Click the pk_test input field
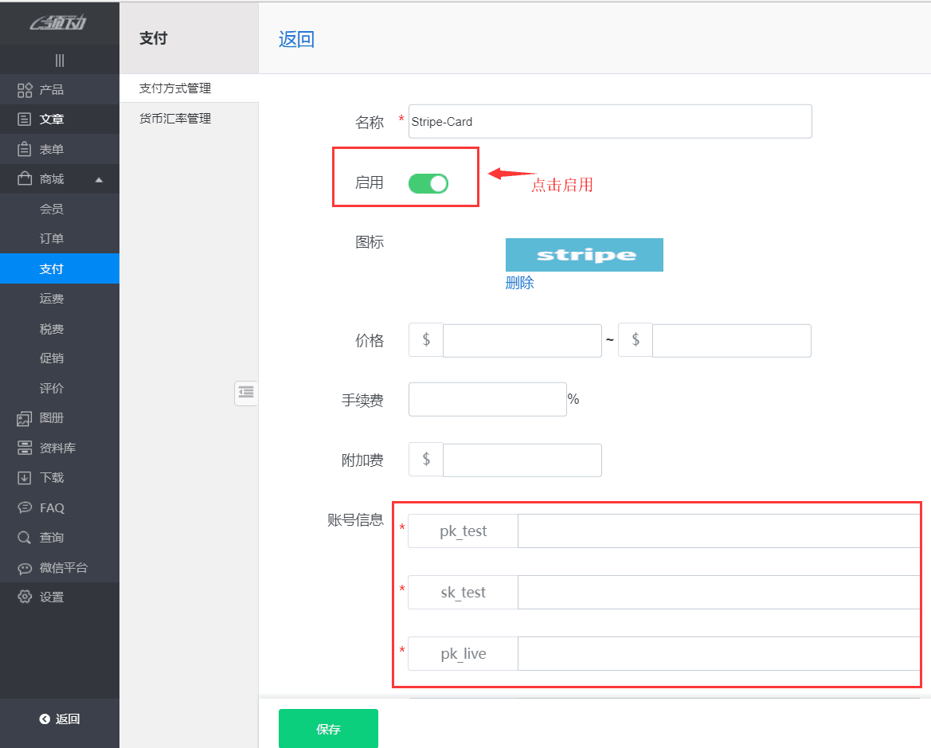931x748 pixels. click(717, 531)
